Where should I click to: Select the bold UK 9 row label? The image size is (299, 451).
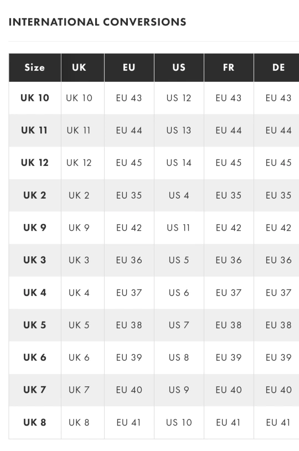pos(35,228)
